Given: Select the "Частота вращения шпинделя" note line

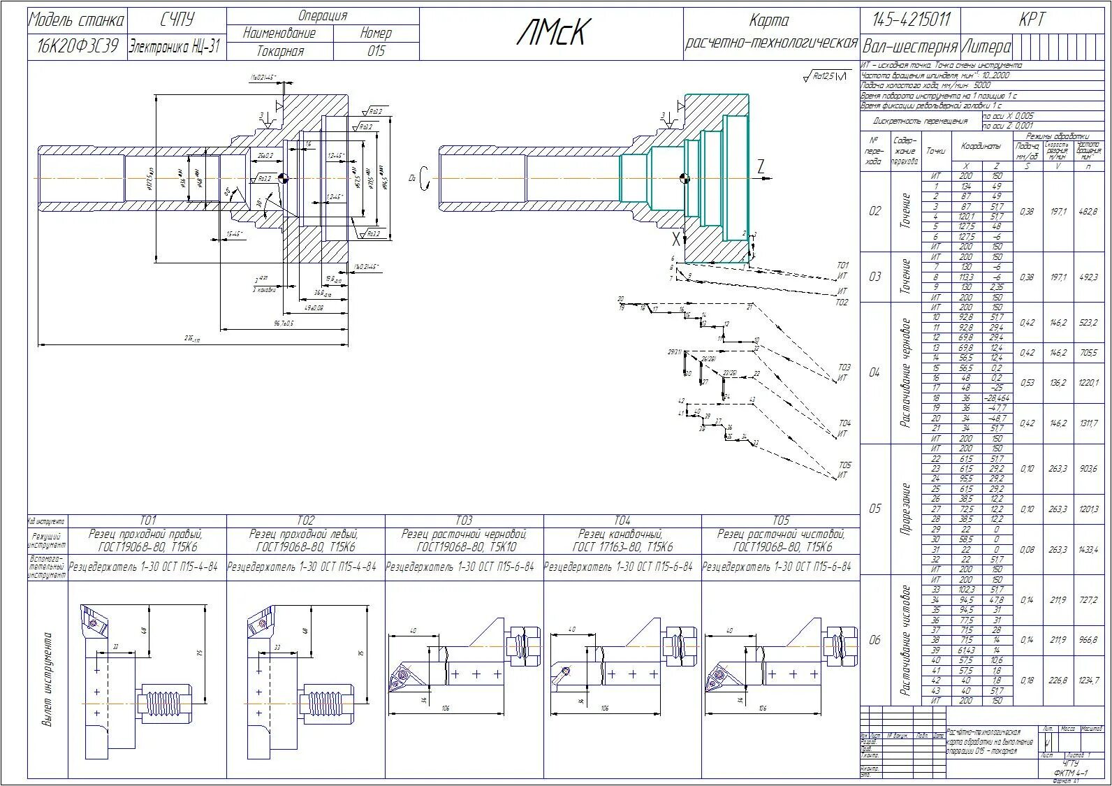Looking at the screenshot, I should click(935, 75).
